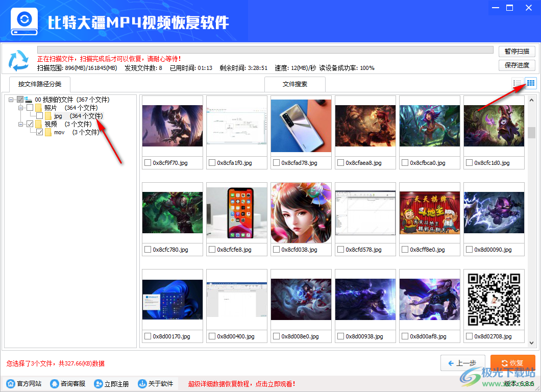Click the 0x8d008e0.jpg file name
Viewport: 541px width, 392px height.
coord(300,336)
